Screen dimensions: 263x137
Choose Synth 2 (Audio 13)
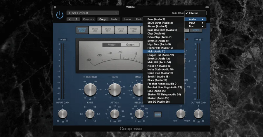(163, 59)
